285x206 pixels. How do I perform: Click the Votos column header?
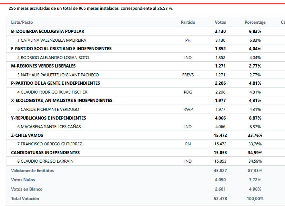point(220,22)
